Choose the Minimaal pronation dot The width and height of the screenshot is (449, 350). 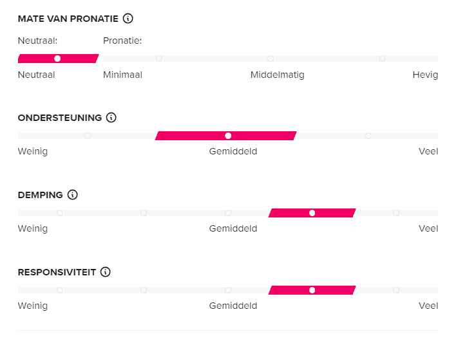(x=158, y=59)
